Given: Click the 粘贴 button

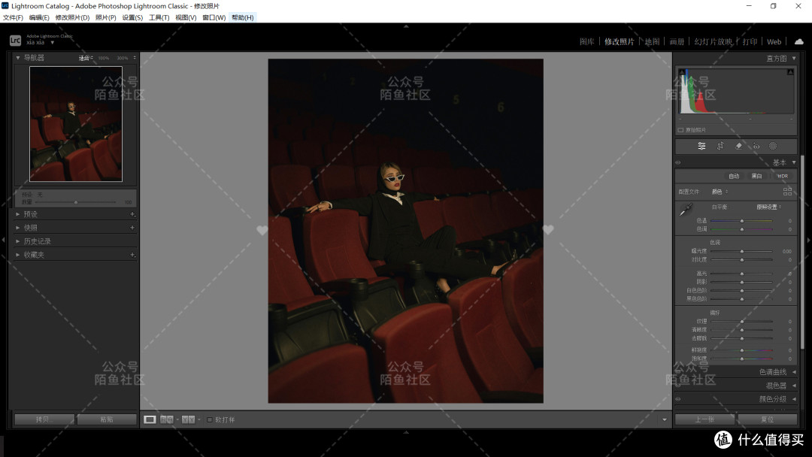Looking at the screenshot, I should coord(107,419).
